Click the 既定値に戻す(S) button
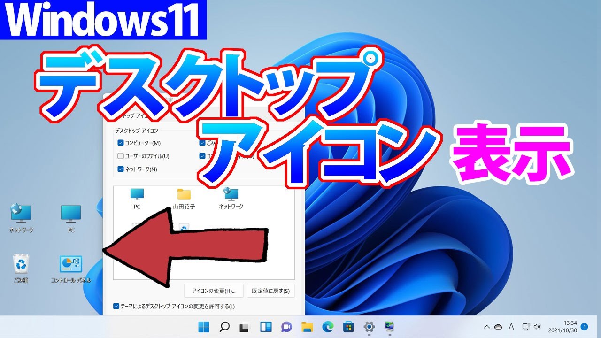 [x=271, y=291]
